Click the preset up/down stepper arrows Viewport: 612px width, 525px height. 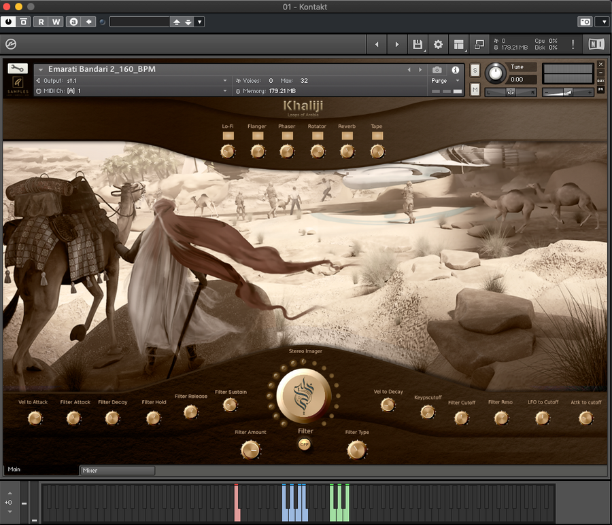(182, 22)
